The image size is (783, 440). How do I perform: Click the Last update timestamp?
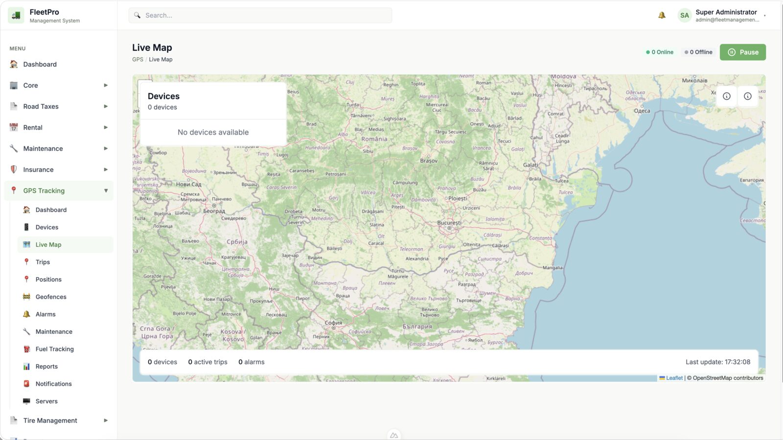718,362
